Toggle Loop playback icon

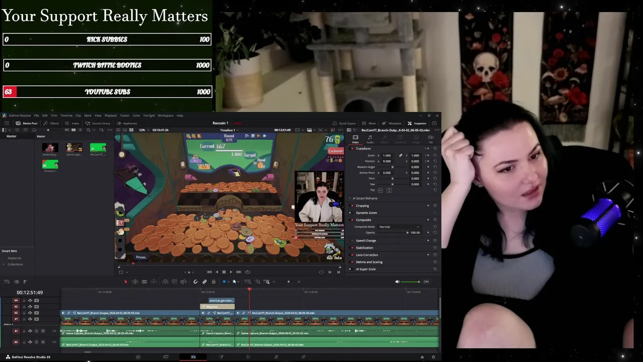(247, 272)
